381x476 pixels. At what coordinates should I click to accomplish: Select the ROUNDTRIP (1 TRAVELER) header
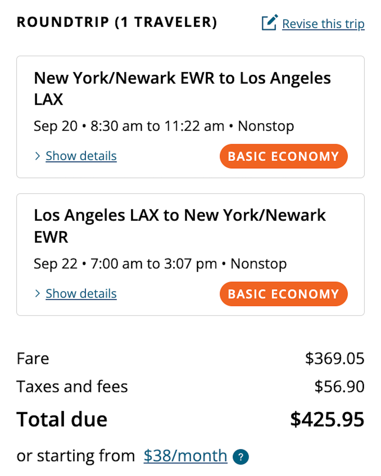coord(117,22)
